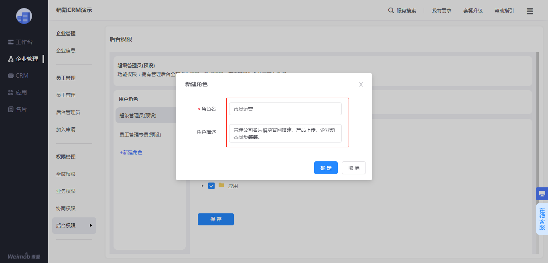Open the hamburger menu icon at top right

(530, 11)
